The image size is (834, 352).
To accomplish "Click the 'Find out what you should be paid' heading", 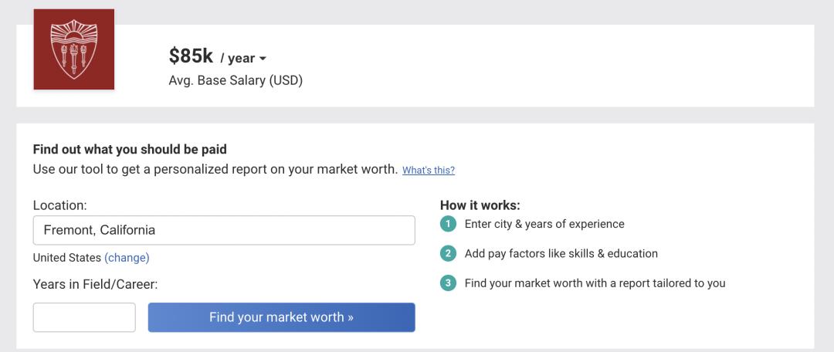I will click(130, 149).
